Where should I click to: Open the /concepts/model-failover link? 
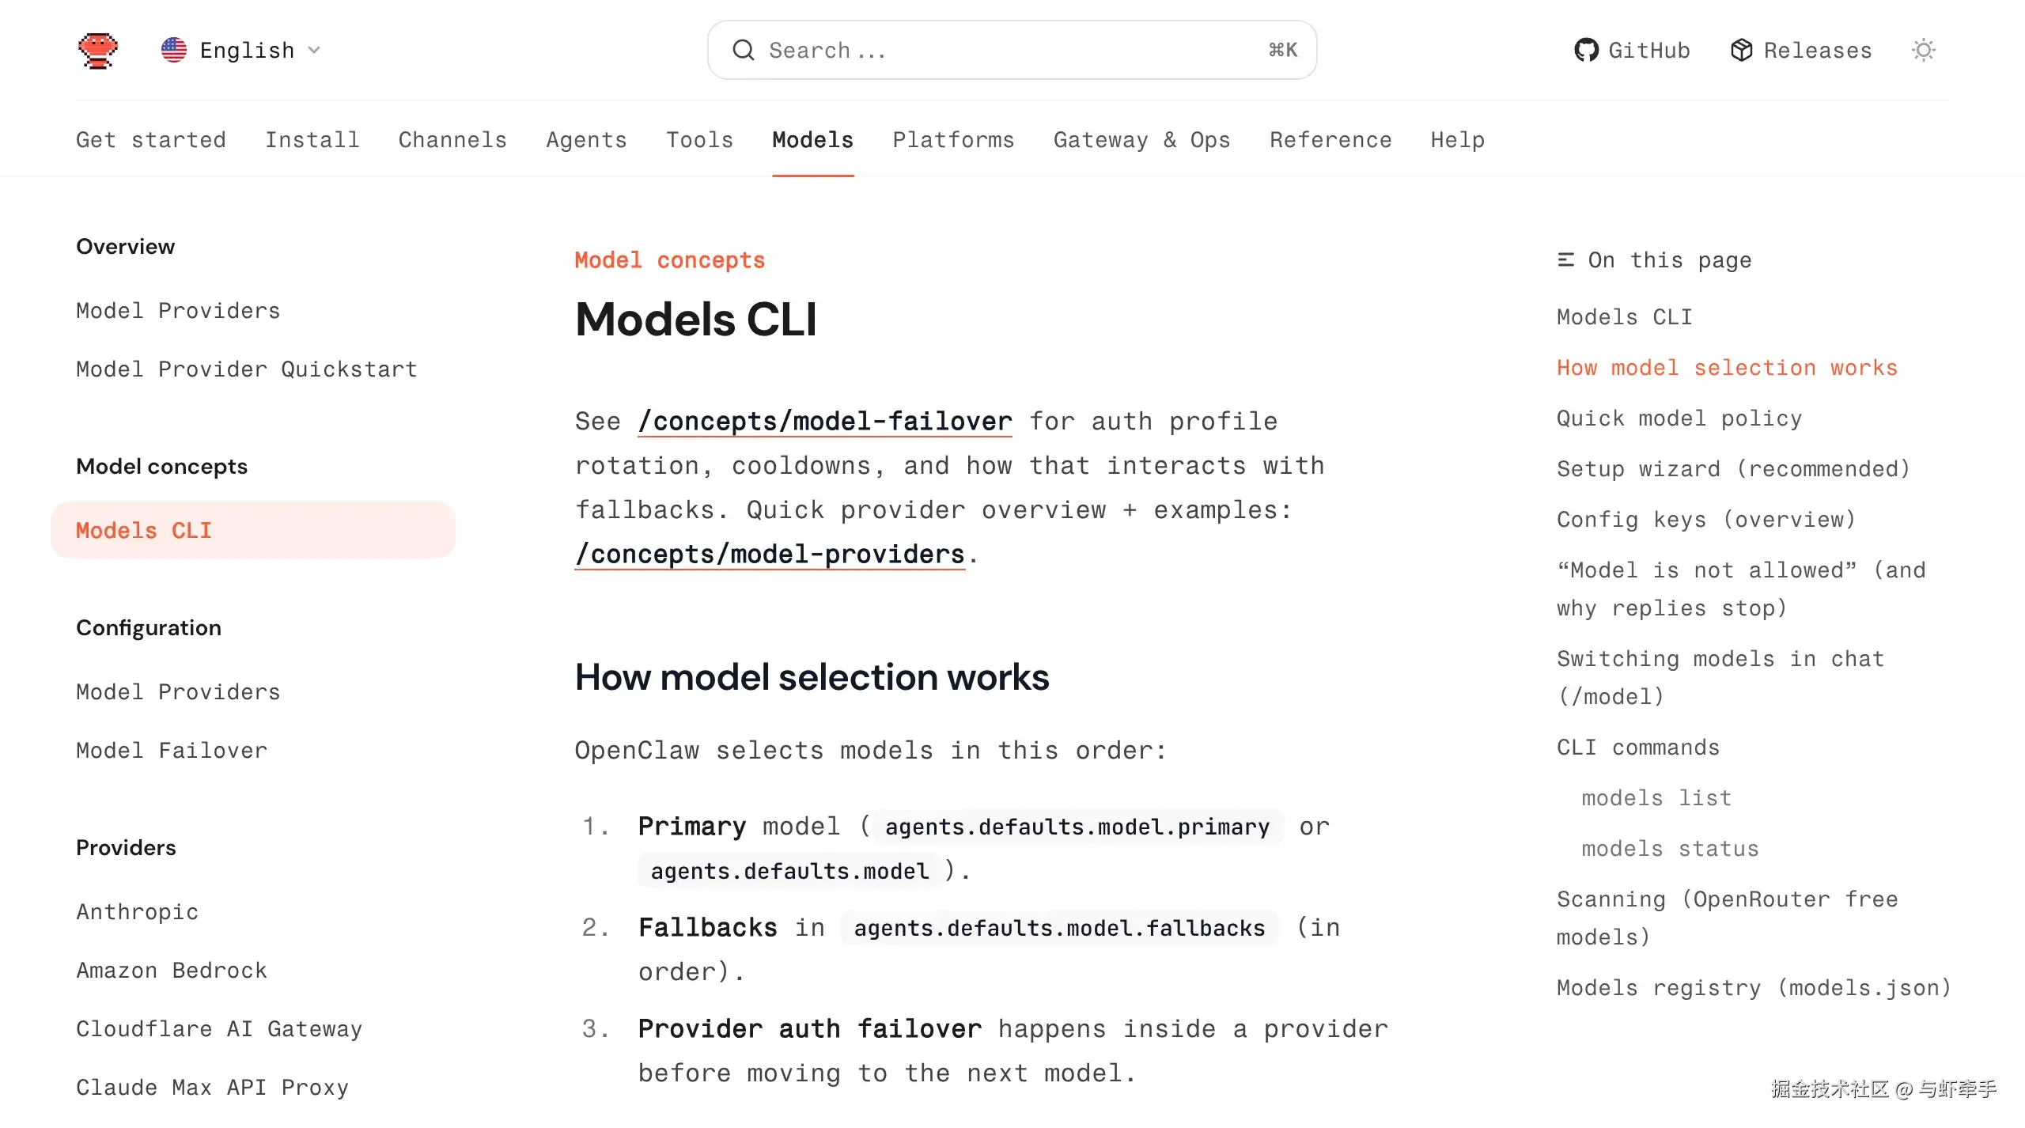pyautogui.click(x=825, y=422)
